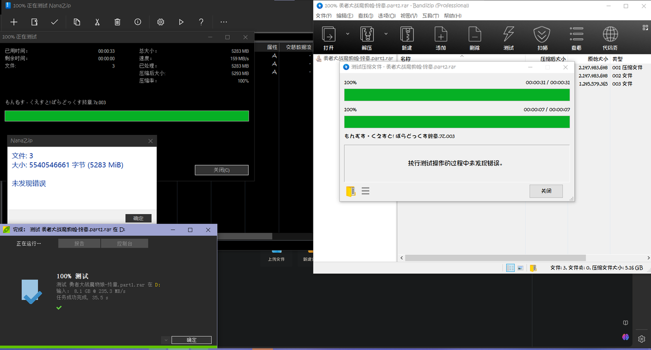The image size is (651, 350).
Task: Close the NanaZip result message dialog
Action: click(151, 141)
